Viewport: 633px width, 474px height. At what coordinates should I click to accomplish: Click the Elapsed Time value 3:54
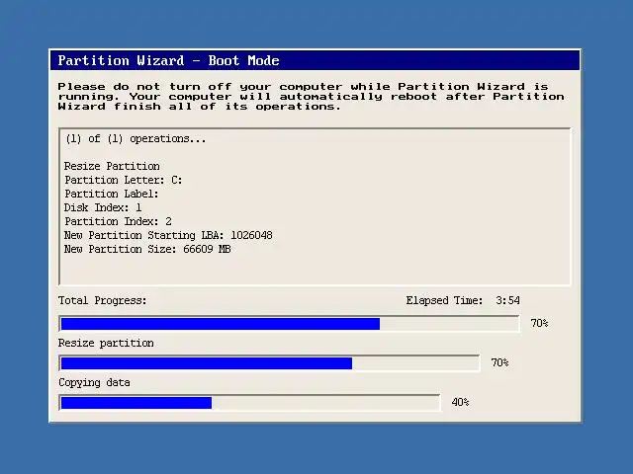click(507, 300)
